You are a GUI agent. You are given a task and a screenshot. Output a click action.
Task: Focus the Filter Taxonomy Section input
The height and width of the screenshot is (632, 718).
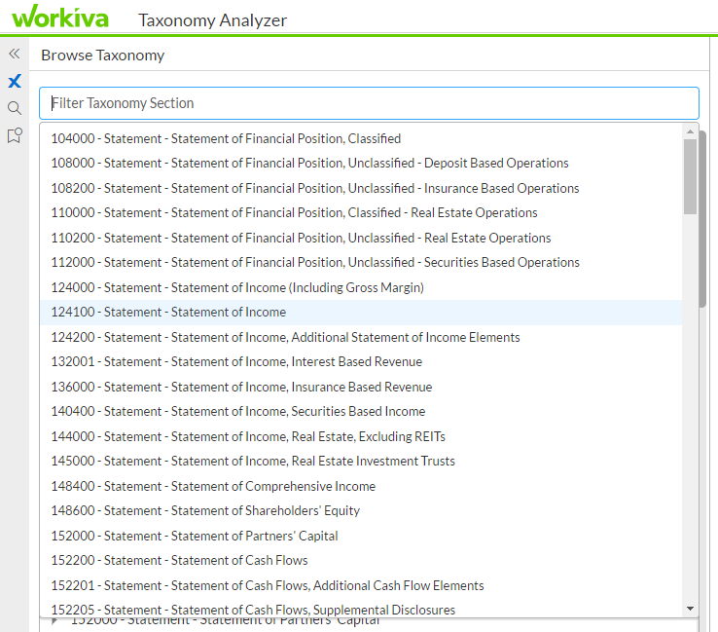click(x=369, y=103)
